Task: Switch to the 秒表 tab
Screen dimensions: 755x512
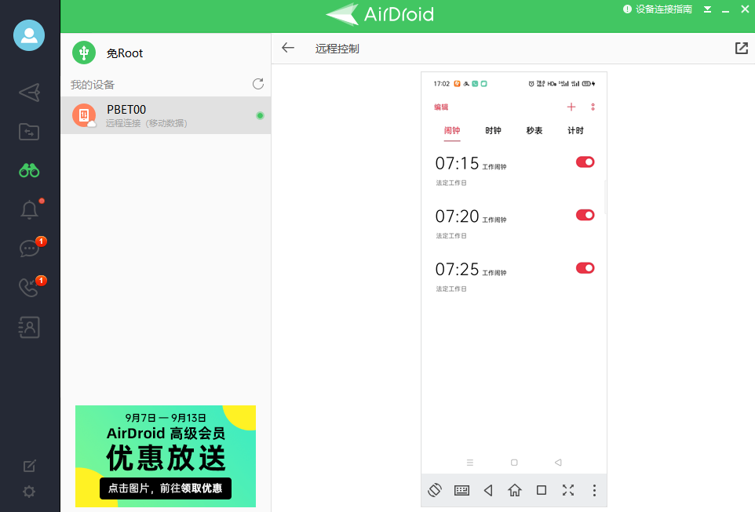Action: (x=534, y=130)
